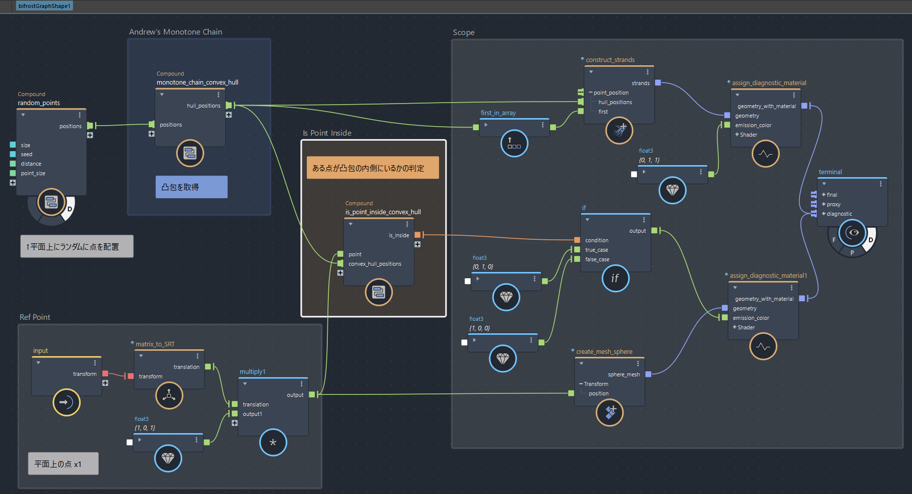Click the create_mesh_sphere node icon
This screenshot has width=912, height=494.
point(610,412)
